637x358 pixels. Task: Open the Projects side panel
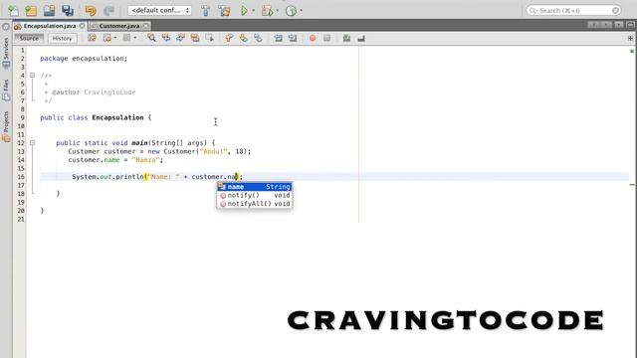click(x=6, y=126)
